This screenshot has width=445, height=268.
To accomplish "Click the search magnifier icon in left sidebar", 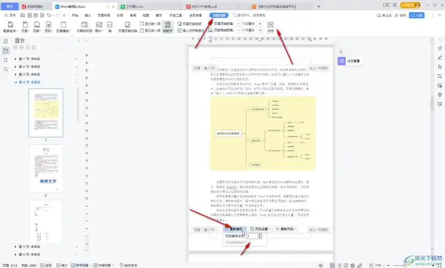I will coord(6,69).
